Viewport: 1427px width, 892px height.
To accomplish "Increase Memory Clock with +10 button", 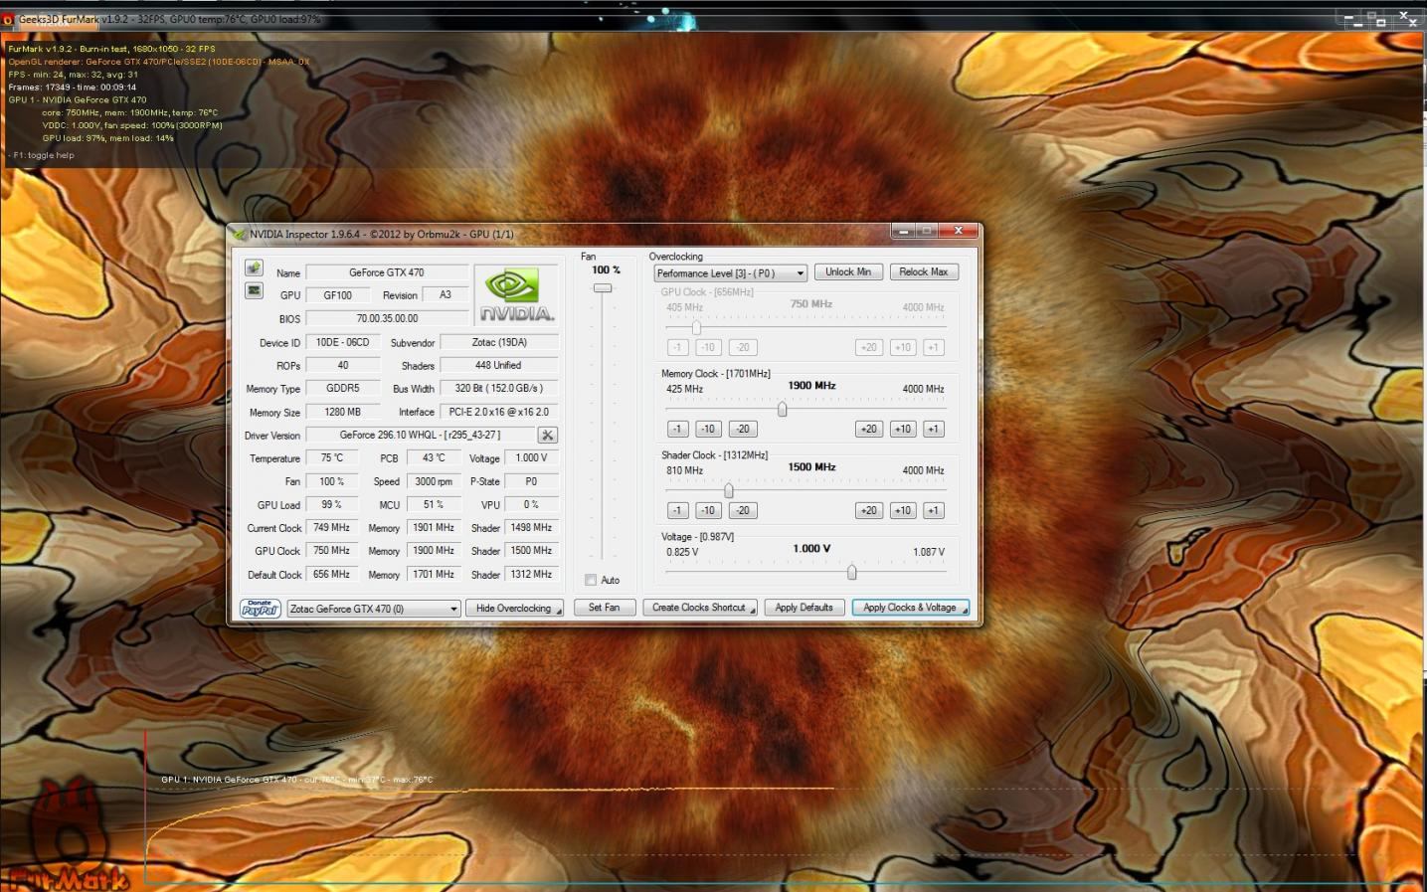I will 902,429.
